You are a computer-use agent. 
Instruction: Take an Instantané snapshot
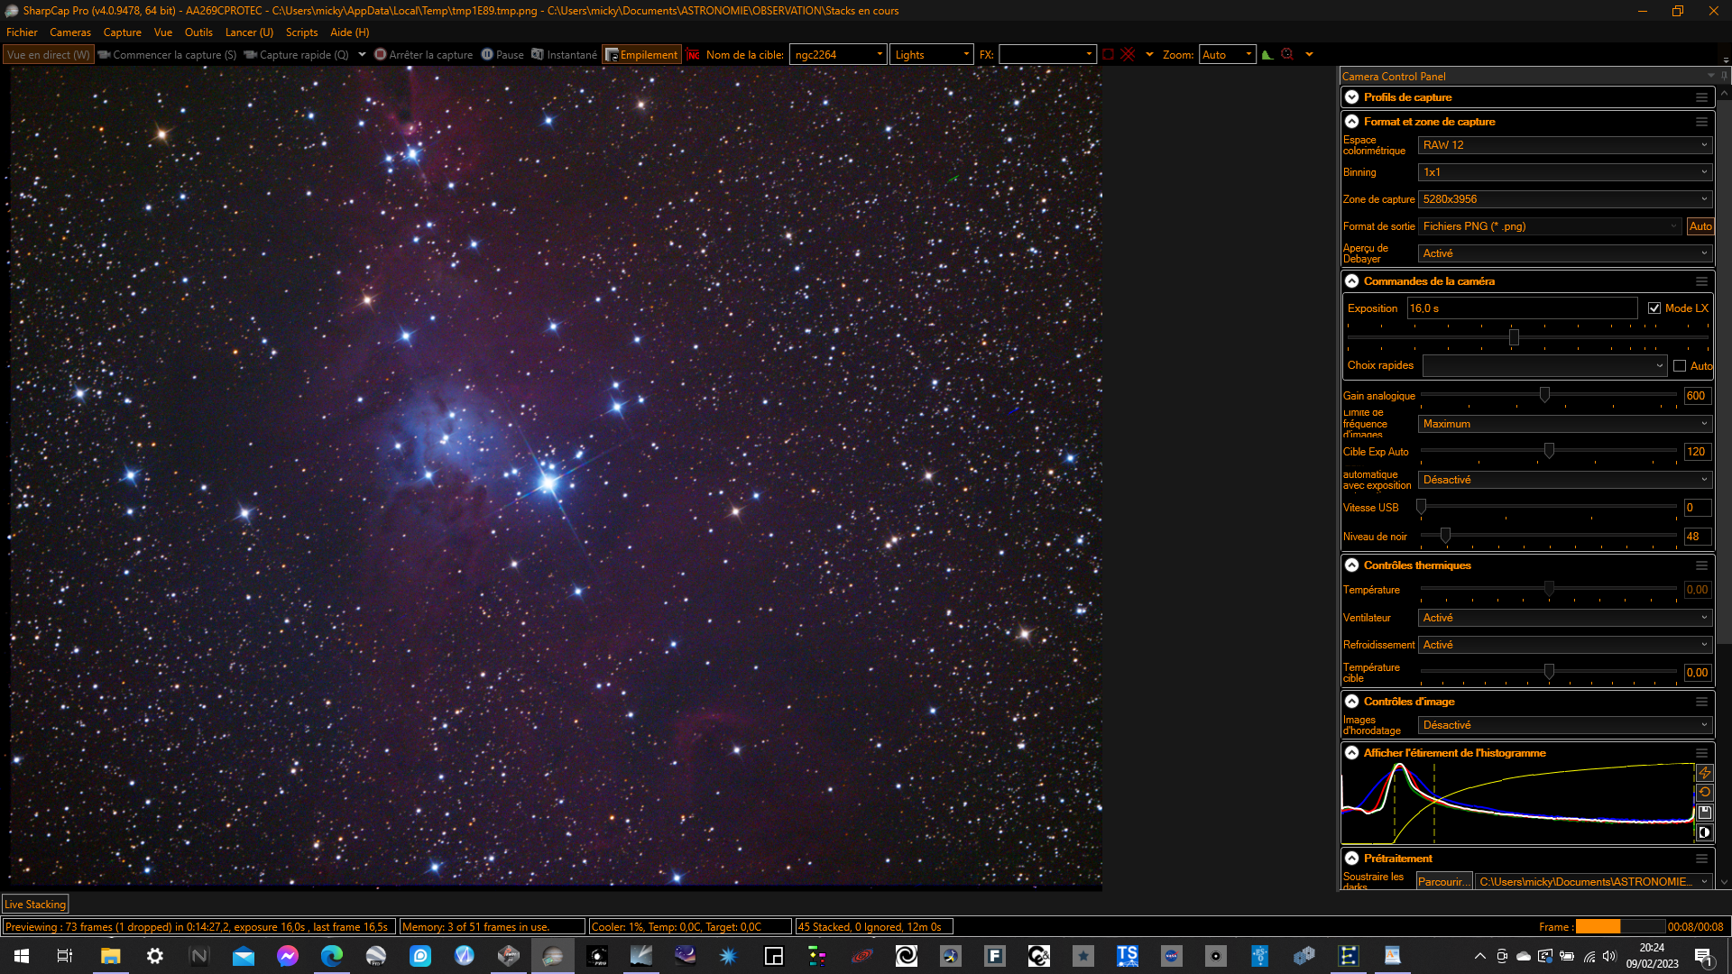(x=564, y=55)
